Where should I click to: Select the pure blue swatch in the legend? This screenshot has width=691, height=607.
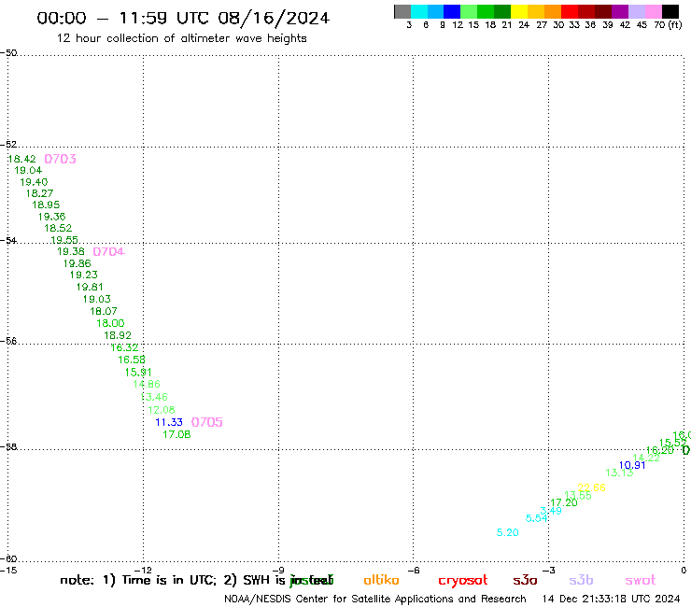[x=452, y=11]
